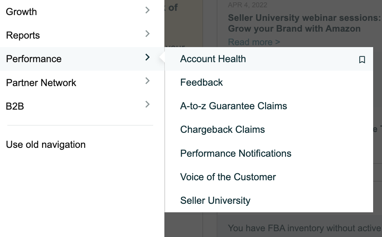The width and height of the screenshot is (382, 237).
Task: Select Voice of the Customer
Action: pos(228,177)
